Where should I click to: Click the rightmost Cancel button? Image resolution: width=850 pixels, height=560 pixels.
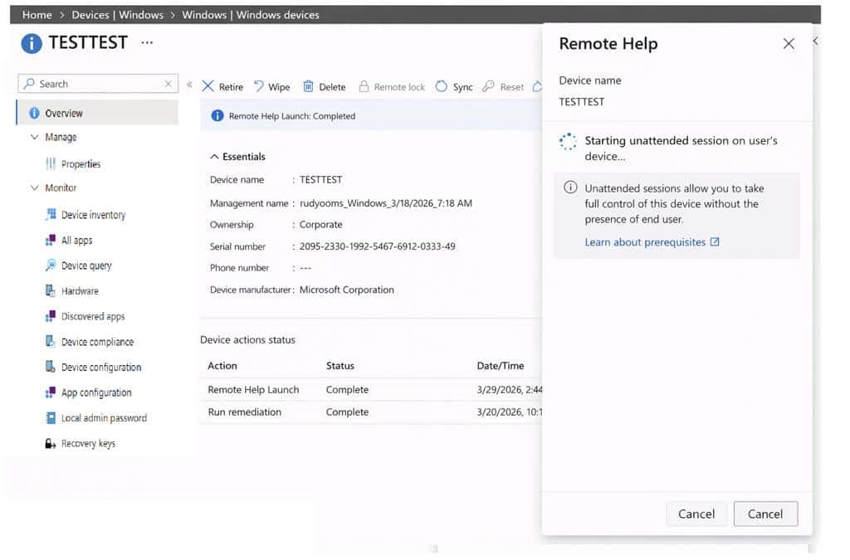click(765, 514)
